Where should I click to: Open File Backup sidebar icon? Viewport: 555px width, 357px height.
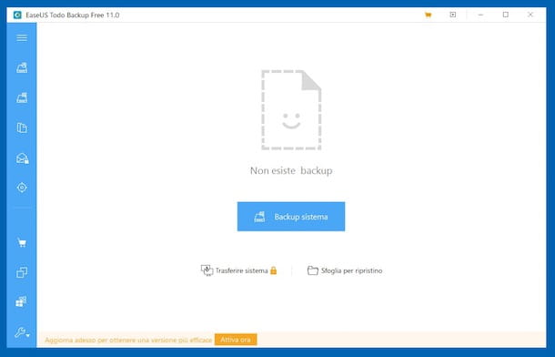pyautogui.click(x=22, y=127)
